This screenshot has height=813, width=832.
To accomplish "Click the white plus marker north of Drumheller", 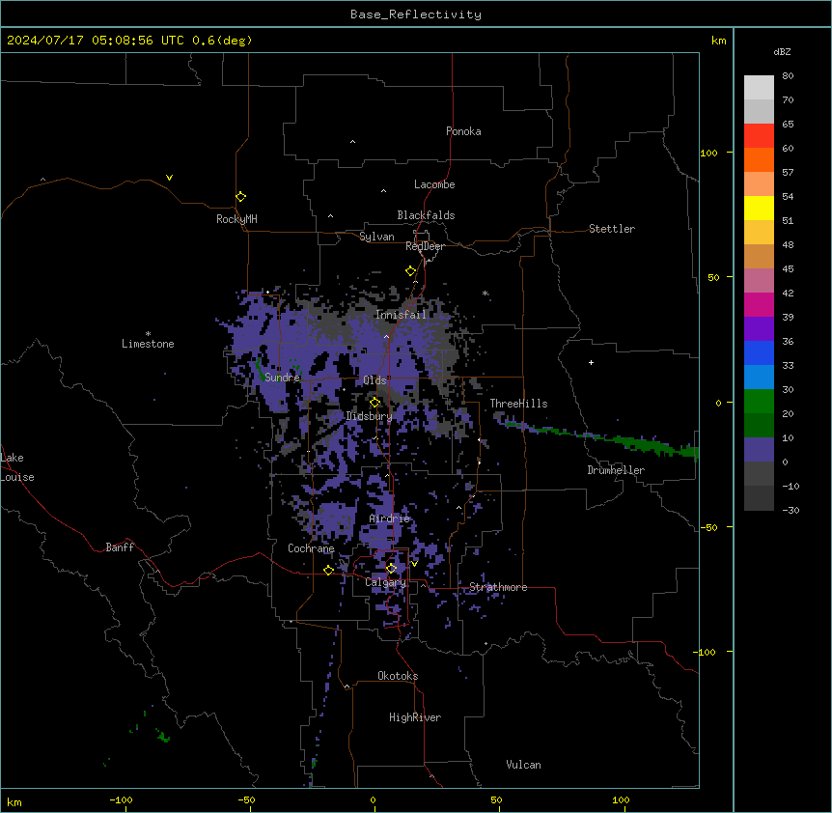I will [x=591, y=362].
